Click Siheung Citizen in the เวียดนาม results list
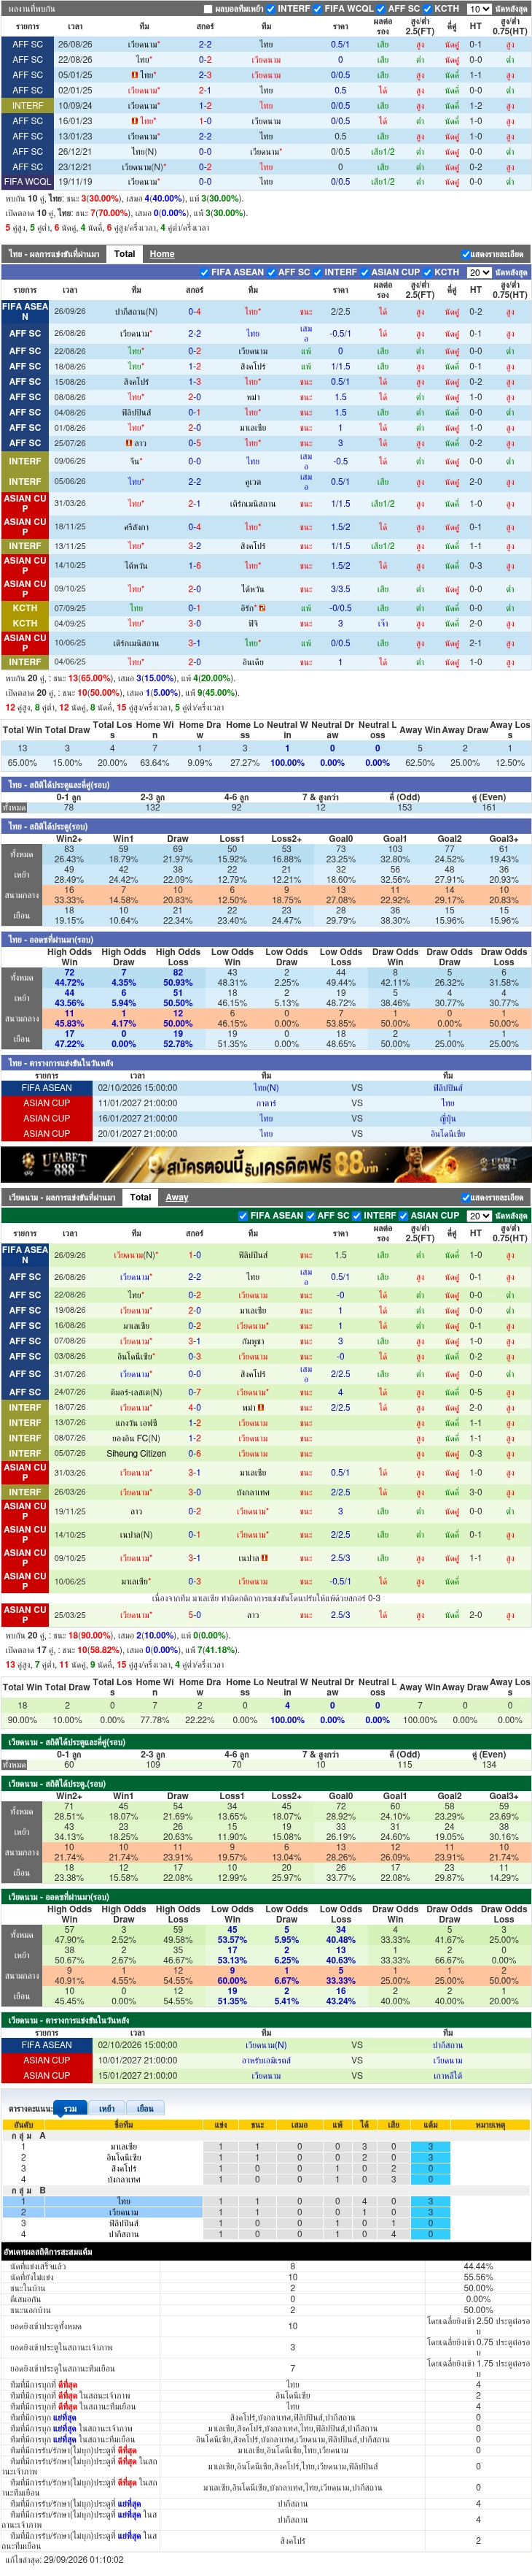Viewport: 532px width, 2576px height. coord(136,1453)
